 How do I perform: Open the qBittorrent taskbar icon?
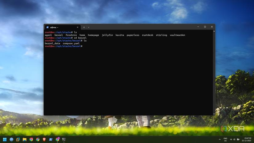click(x=11, y=139)
